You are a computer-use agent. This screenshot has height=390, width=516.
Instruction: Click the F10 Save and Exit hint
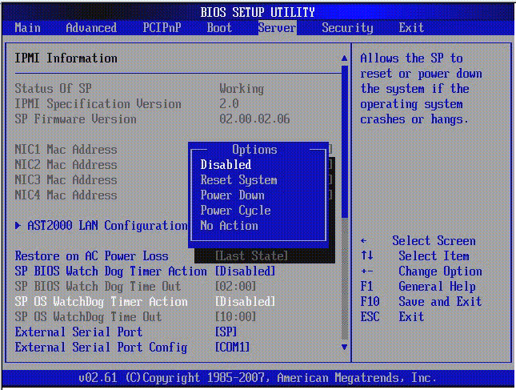[422, 302]
